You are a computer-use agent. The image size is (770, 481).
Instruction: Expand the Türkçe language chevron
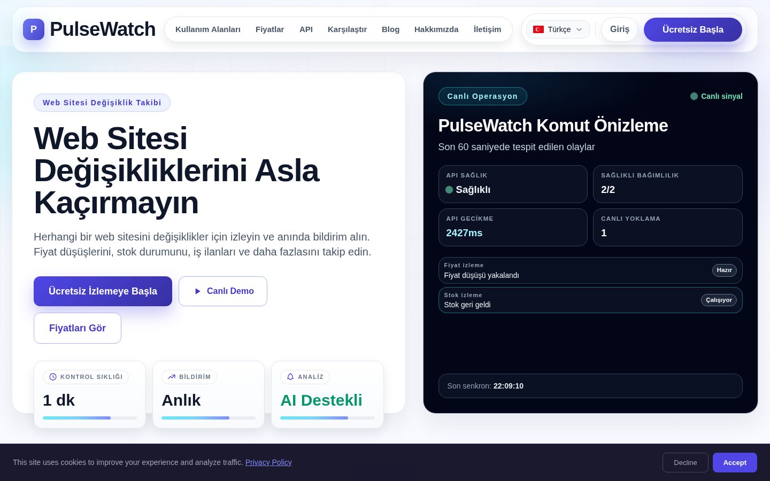579,29
